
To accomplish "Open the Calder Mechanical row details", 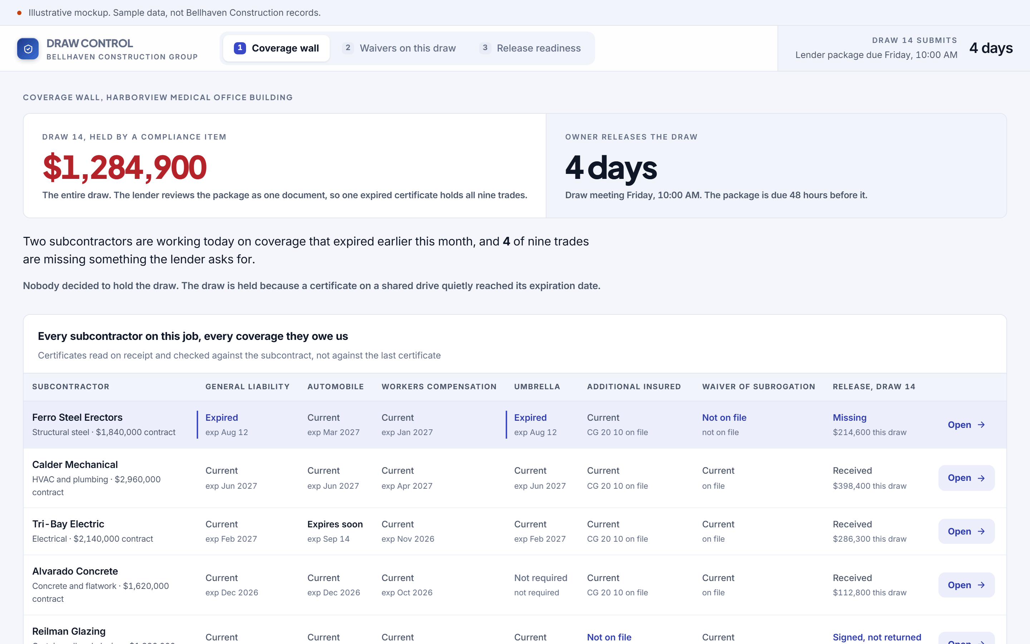I will (966, 478).
